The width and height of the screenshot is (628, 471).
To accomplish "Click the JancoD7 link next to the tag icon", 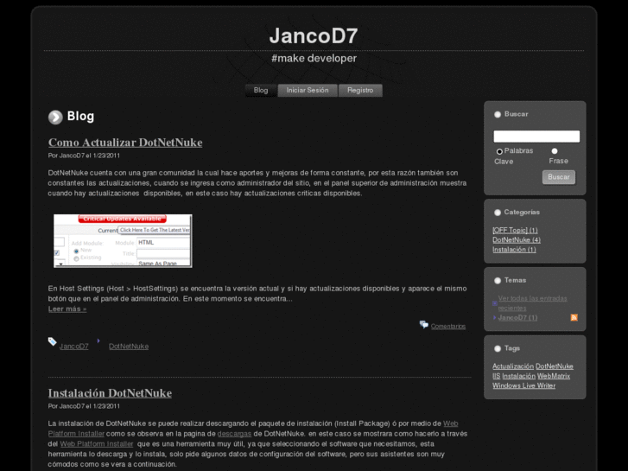I will coord(73,347).
